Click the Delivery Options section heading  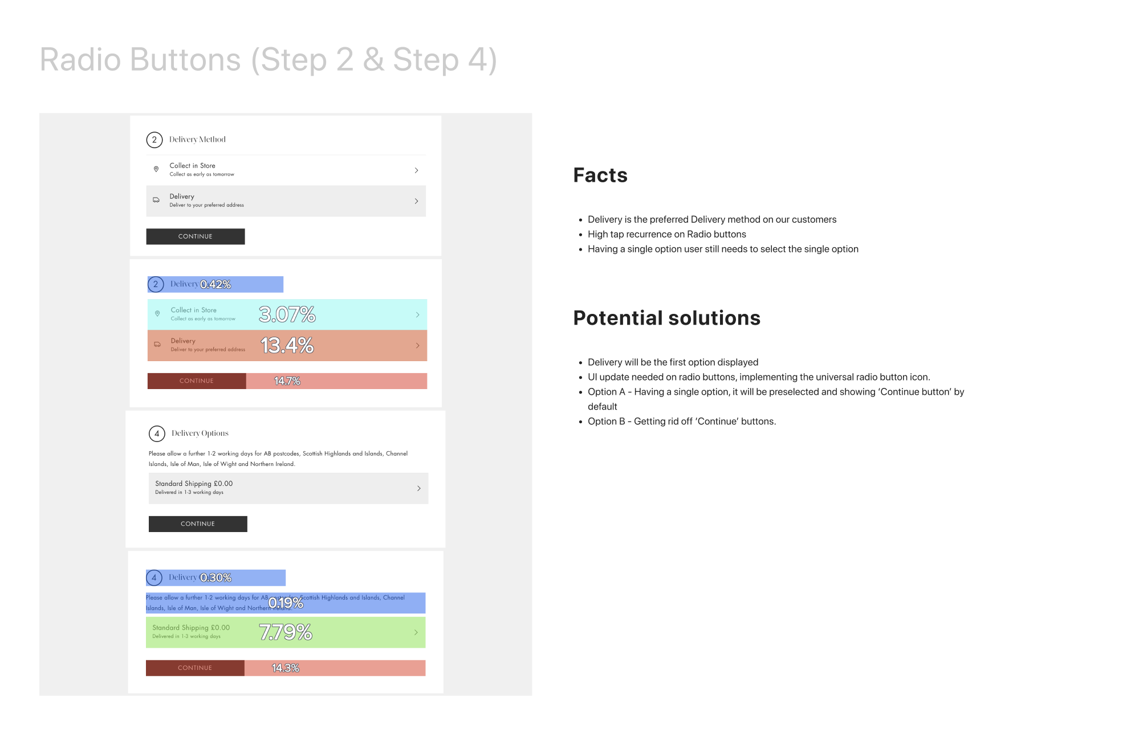tap(200, 434)
